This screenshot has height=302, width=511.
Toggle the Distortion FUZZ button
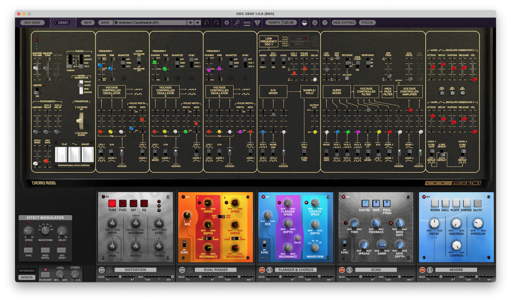[123, 204]
